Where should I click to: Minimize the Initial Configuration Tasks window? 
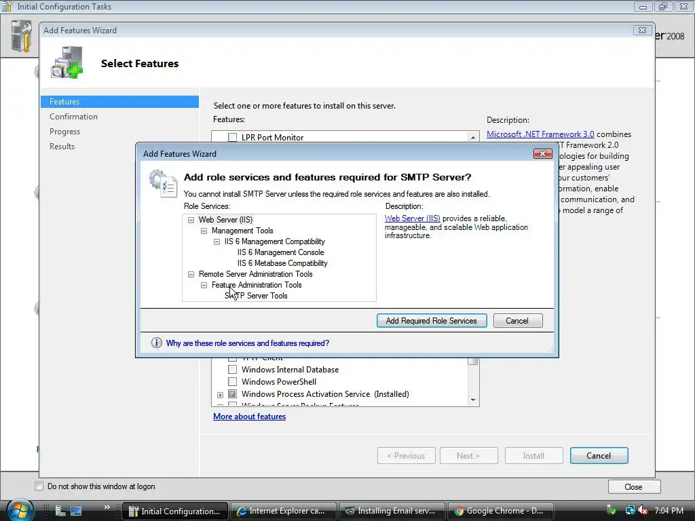[643, 6]
